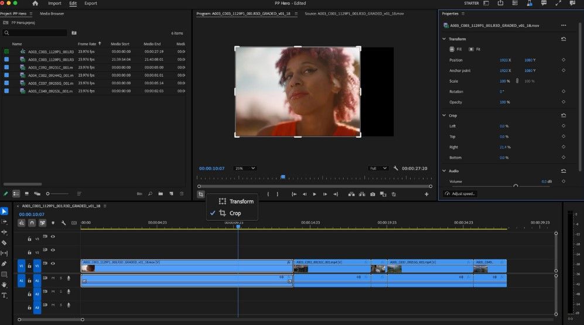This screenshot has width=584, height=325.
Task: Switch to the Import tab
Action: pyautogui.click(x=54, y=4)
